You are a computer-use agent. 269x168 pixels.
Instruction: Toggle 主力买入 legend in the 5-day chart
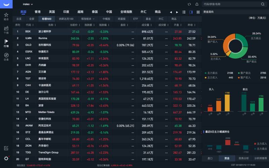(x=260, y=144)
